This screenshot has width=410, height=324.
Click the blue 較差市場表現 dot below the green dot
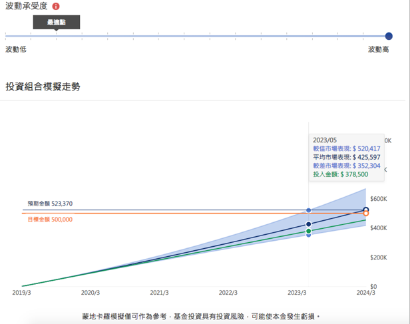(308, 235)
